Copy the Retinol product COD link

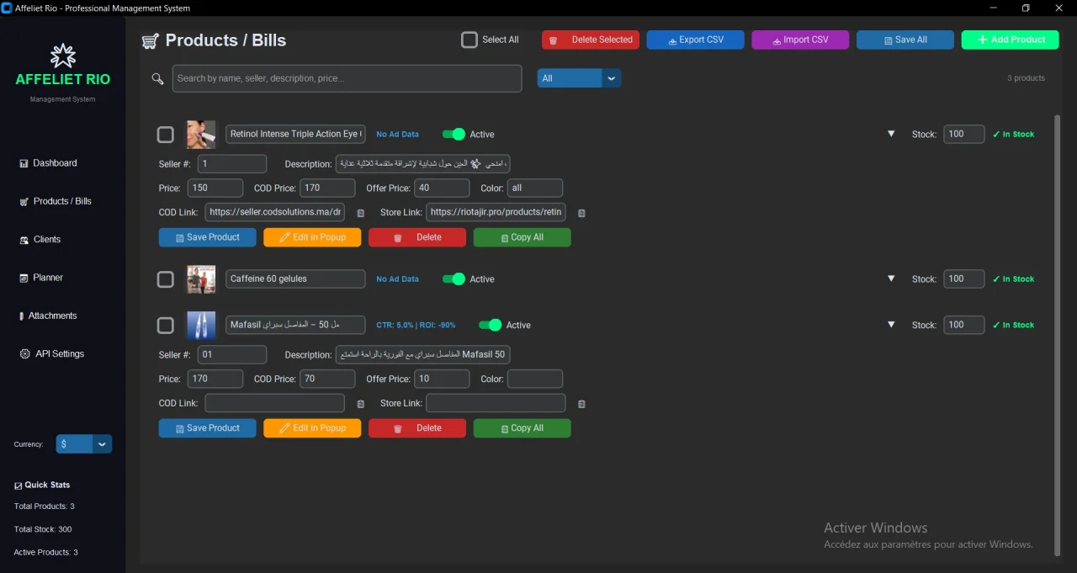pyautogui.click(x=361, y=214)
